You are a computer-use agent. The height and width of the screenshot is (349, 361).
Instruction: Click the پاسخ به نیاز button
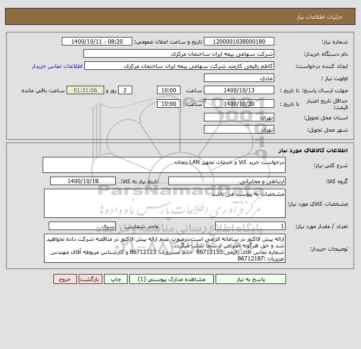click(251, 279)
